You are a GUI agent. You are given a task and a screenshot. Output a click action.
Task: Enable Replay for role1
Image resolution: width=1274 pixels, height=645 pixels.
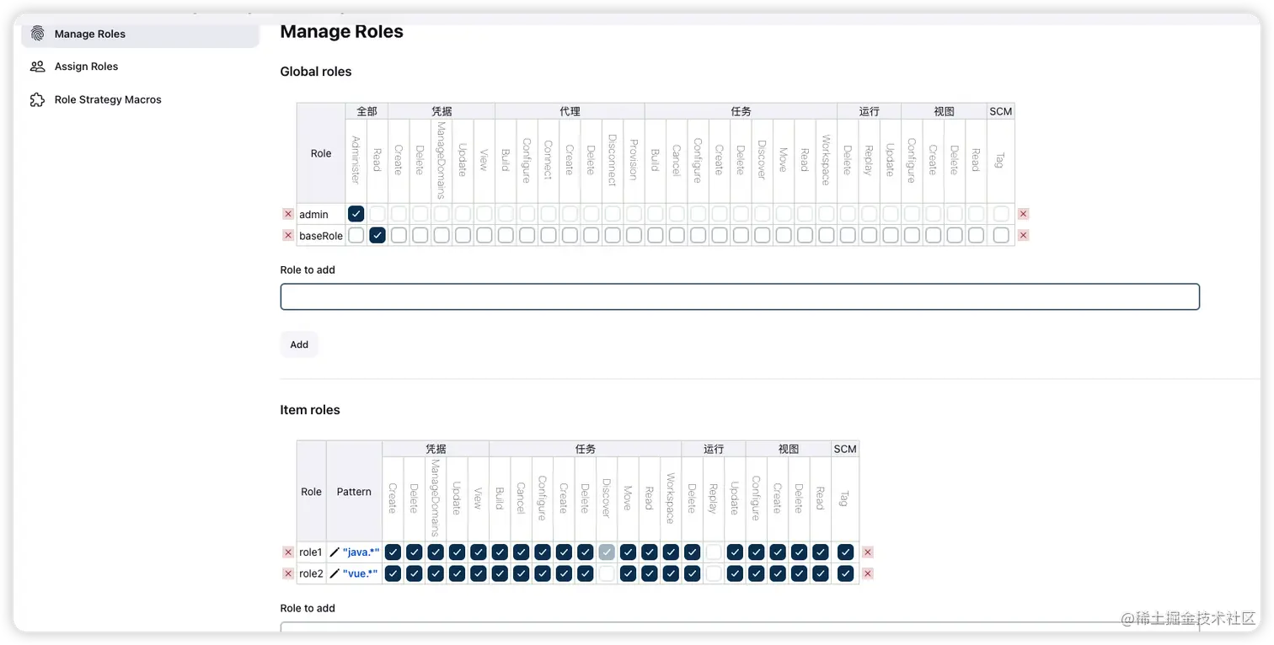point(714,552)
